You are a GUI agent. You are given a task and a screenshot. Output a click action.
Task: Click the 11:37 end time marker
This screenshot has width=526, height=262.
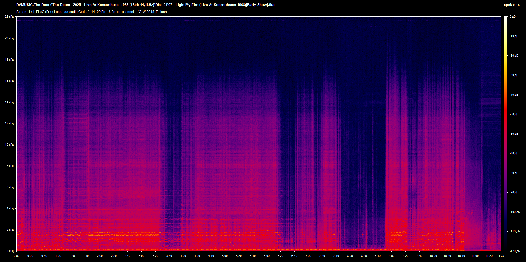point(501,256)
